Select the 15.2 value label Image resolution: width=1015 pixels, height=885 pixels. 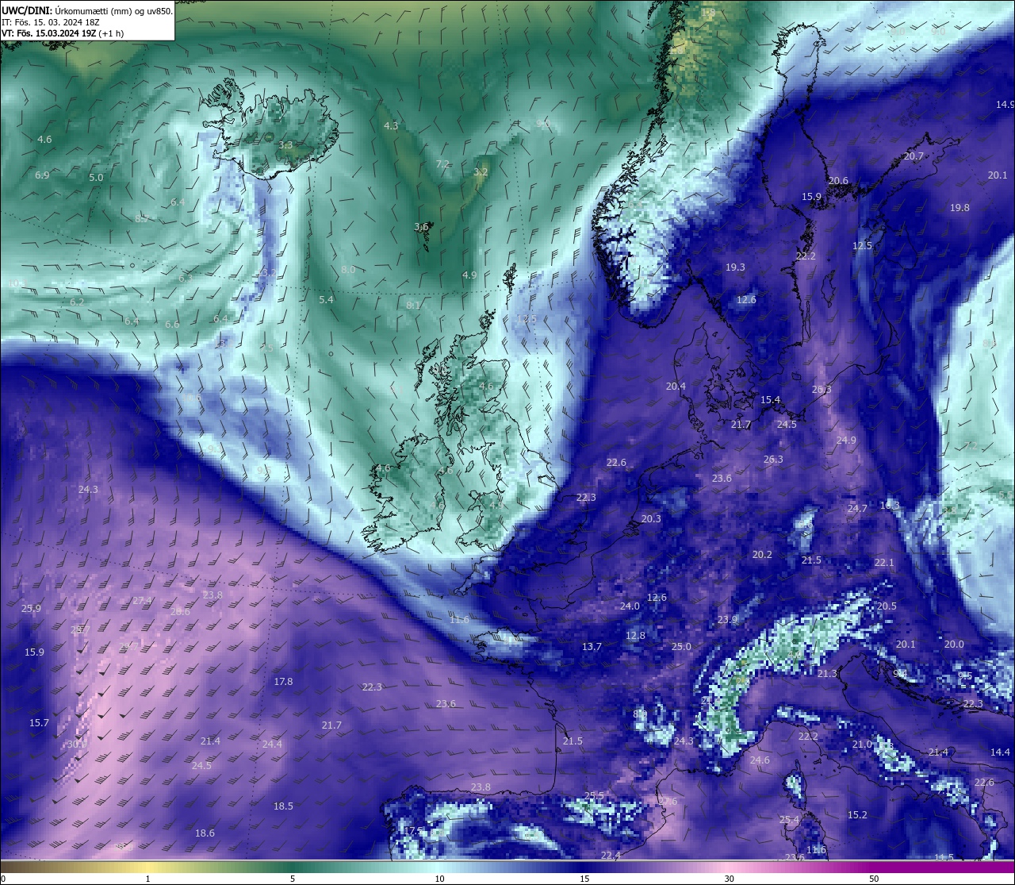857,814
